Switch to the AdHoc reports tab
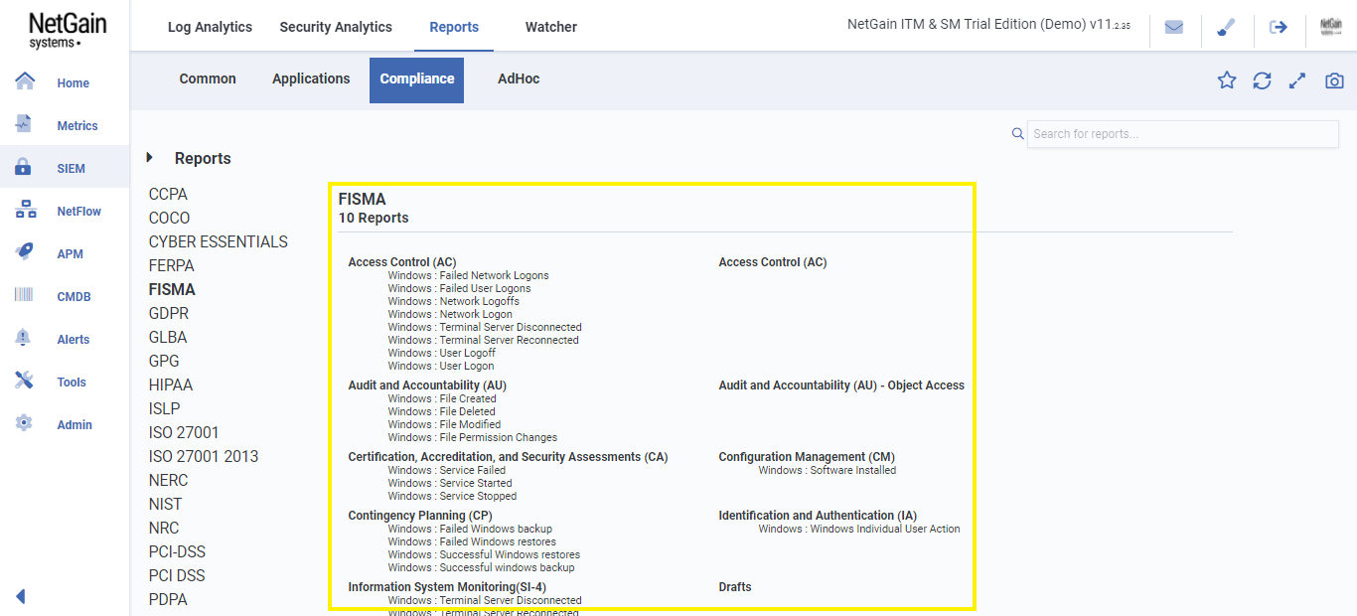1357x616 pixels. pos(519,78)
